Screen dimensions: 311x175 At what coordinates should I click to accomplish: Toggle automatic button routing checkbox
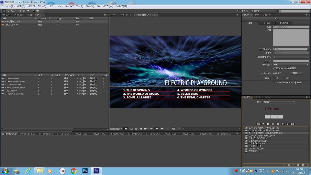(x=274, y=68)
